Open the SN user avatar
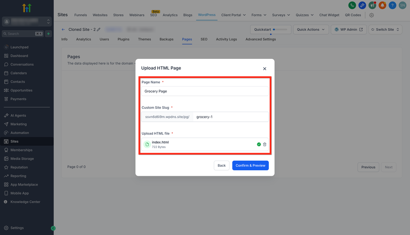Screen dimensions: 410x235 point(402,5)
